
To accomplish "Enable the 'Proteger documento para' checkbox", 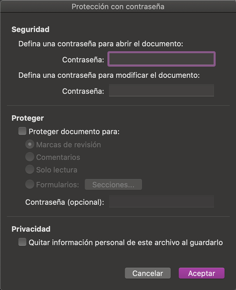I will [x=22, y=131].
